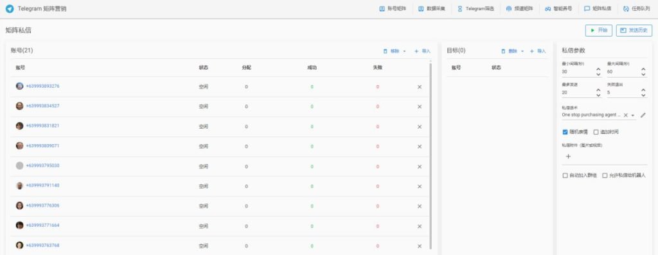This screenshot has height=255, width=658.
Task: Open the 矩阵私信 menu
Action: coord(598,9)
